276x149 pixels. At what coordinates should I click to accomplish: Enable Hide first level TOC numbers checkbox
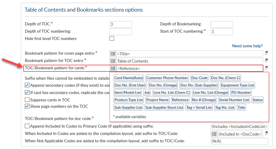click(112, 38)
